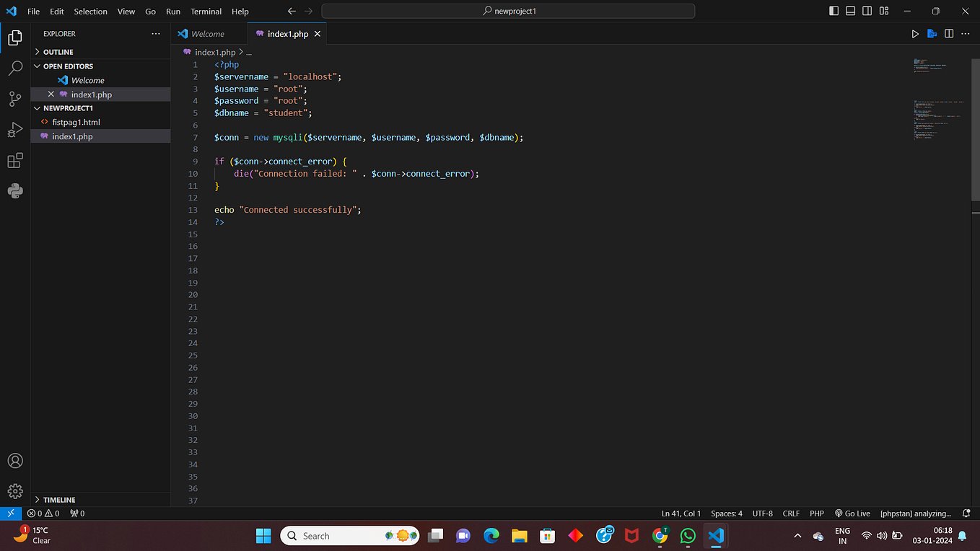Viewport: 980px width, 551px height.
Task: Select the Python icon in the activity bar
Action: [x=14, y=190]
